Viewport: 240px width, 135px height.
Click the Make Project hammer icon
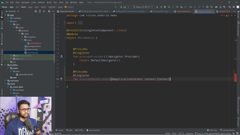pyautogui.click(x=115, y=7)
